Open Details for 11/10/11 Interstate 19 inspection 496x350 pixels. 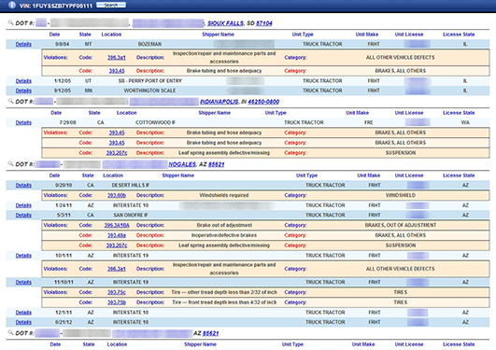pos(23,282)
